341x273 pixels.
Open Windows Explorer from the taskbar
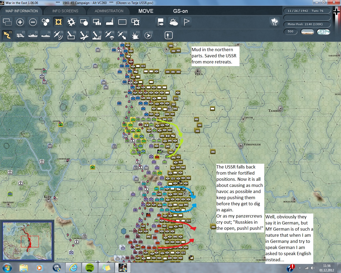click(x=24, y=267)
